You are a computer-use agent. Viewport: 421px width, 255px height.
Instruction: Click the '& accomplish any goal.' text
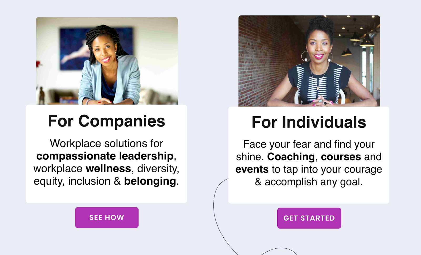(309, 182)
